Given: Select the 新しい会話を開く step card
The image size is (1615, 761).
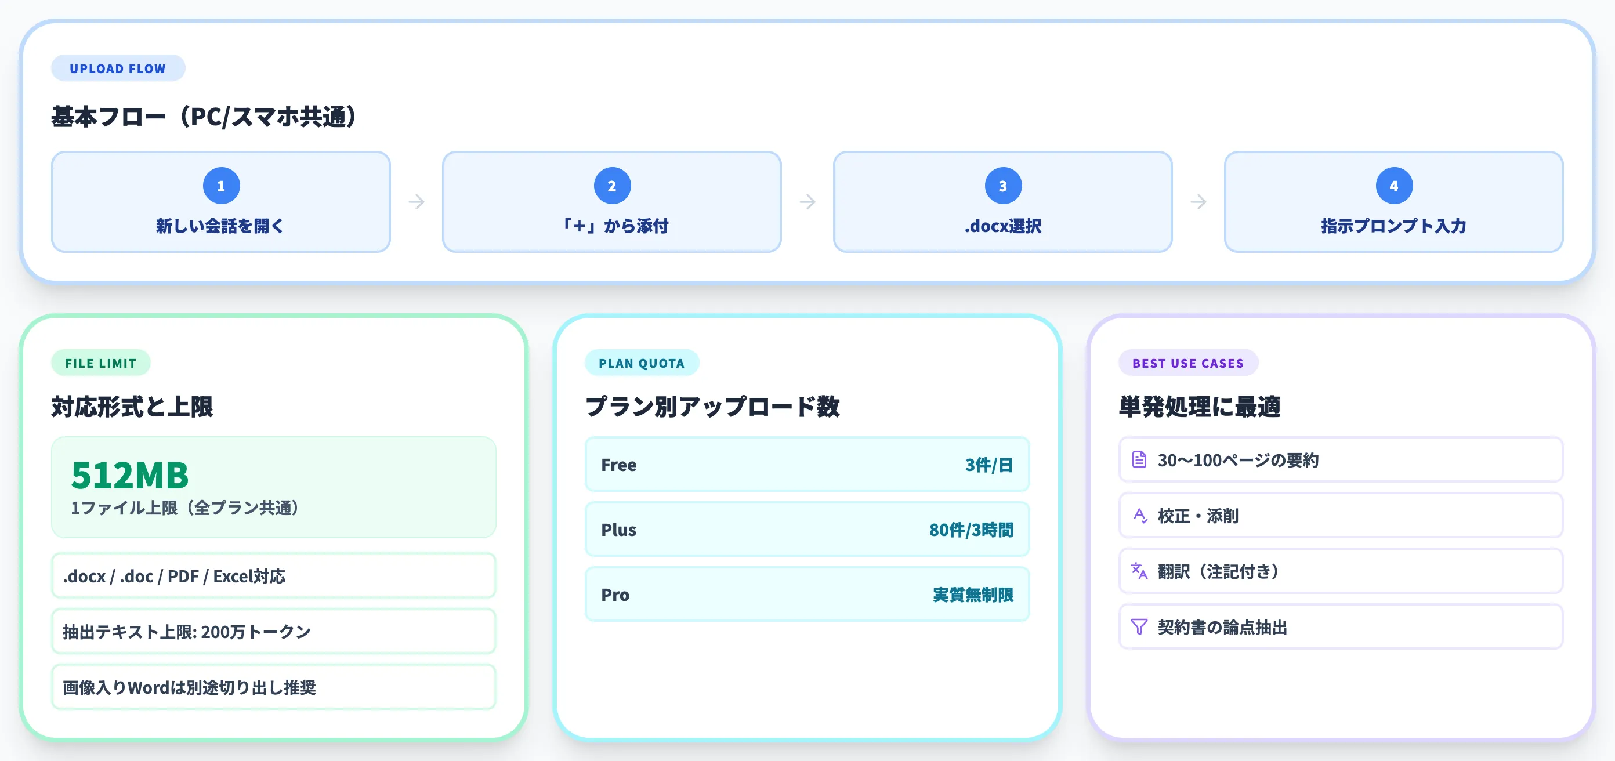Looking at the screenshot, I should pos(220,202).
